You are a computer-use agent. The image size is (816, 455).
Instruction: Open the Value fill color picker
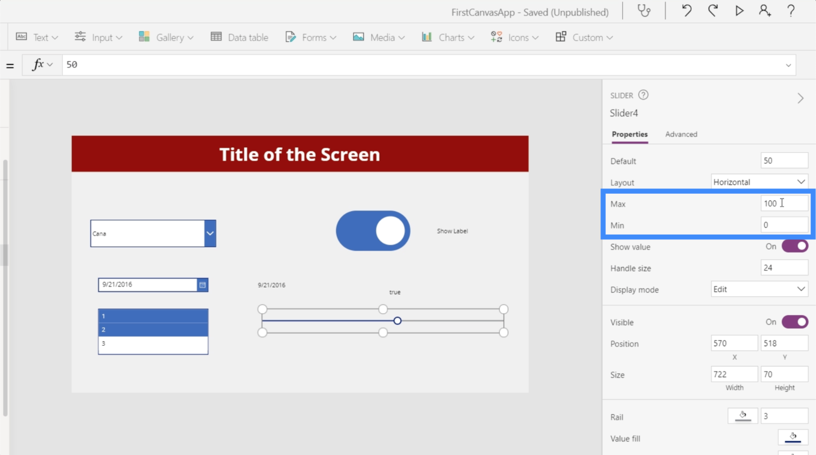793,438
